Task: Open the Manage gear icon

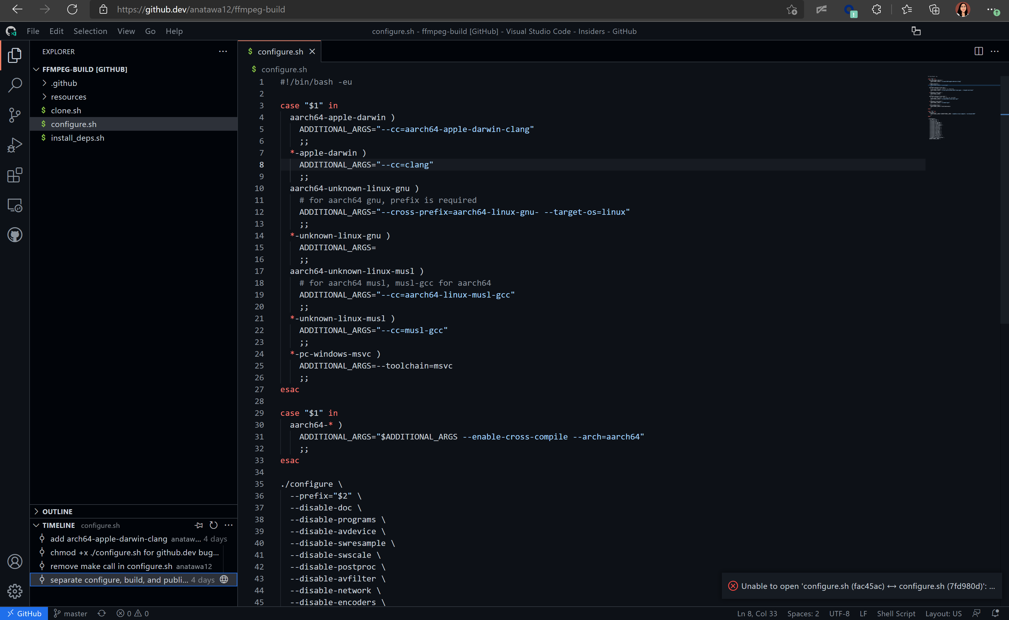Action: point(15,591)
